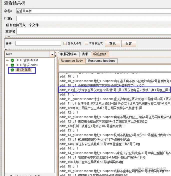Click the 重置 button

point(129,43)
